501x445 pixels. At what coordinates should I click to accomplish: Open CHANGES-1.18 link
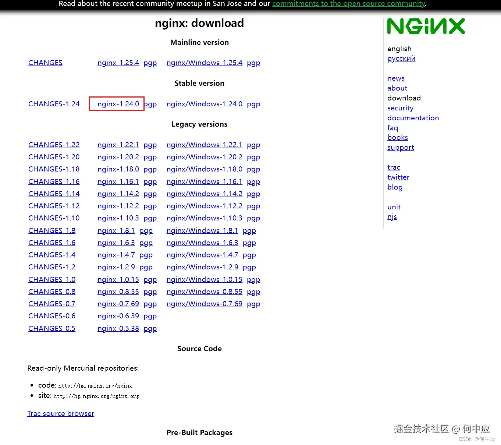pos(54,169)
